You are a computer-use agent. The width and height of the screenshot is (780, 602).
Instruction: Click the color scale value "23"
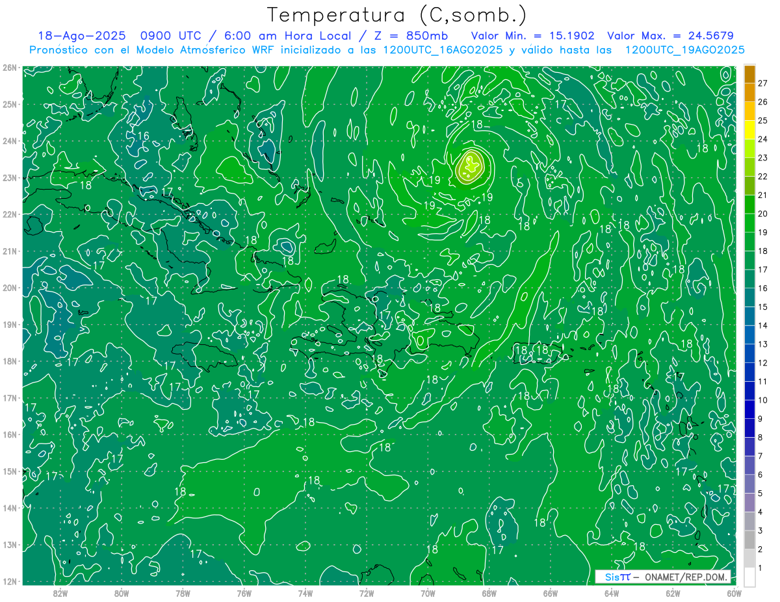[x=762, y=158]
